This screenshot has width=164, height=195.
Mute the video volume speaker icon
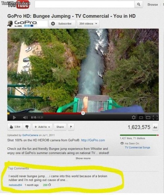[x=25, y=117]
